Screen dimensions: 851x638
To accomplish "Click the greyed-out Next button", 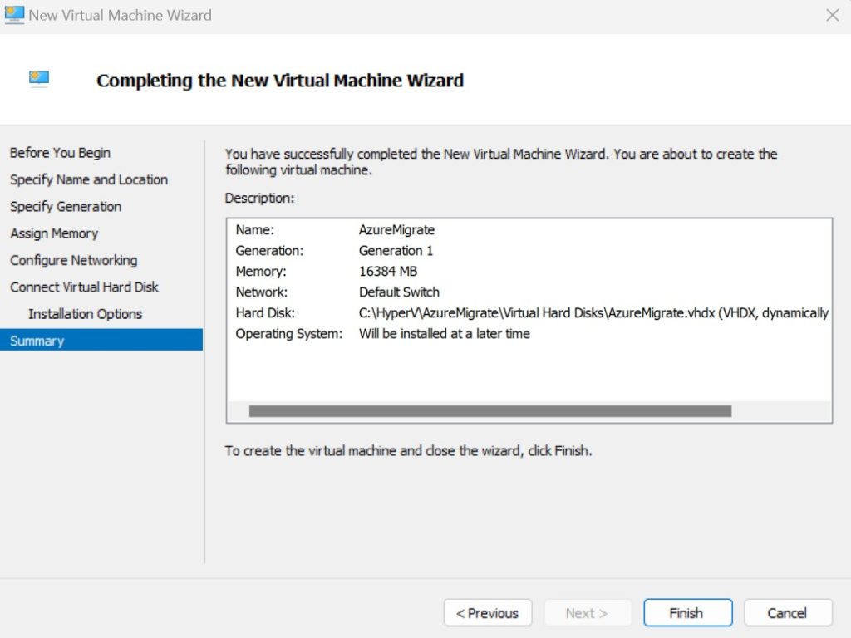I will [587, 613].
